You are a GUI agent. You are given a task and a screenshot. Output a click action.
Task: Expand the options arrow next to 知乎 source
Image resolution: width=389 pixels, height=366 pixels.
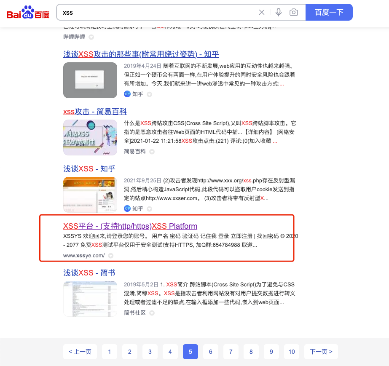click(150, 94)
